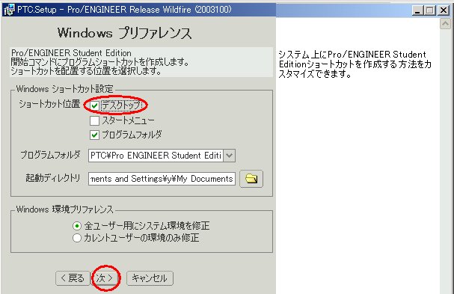Click the Windows 環境プリファレンス group title

pos(64,209)
